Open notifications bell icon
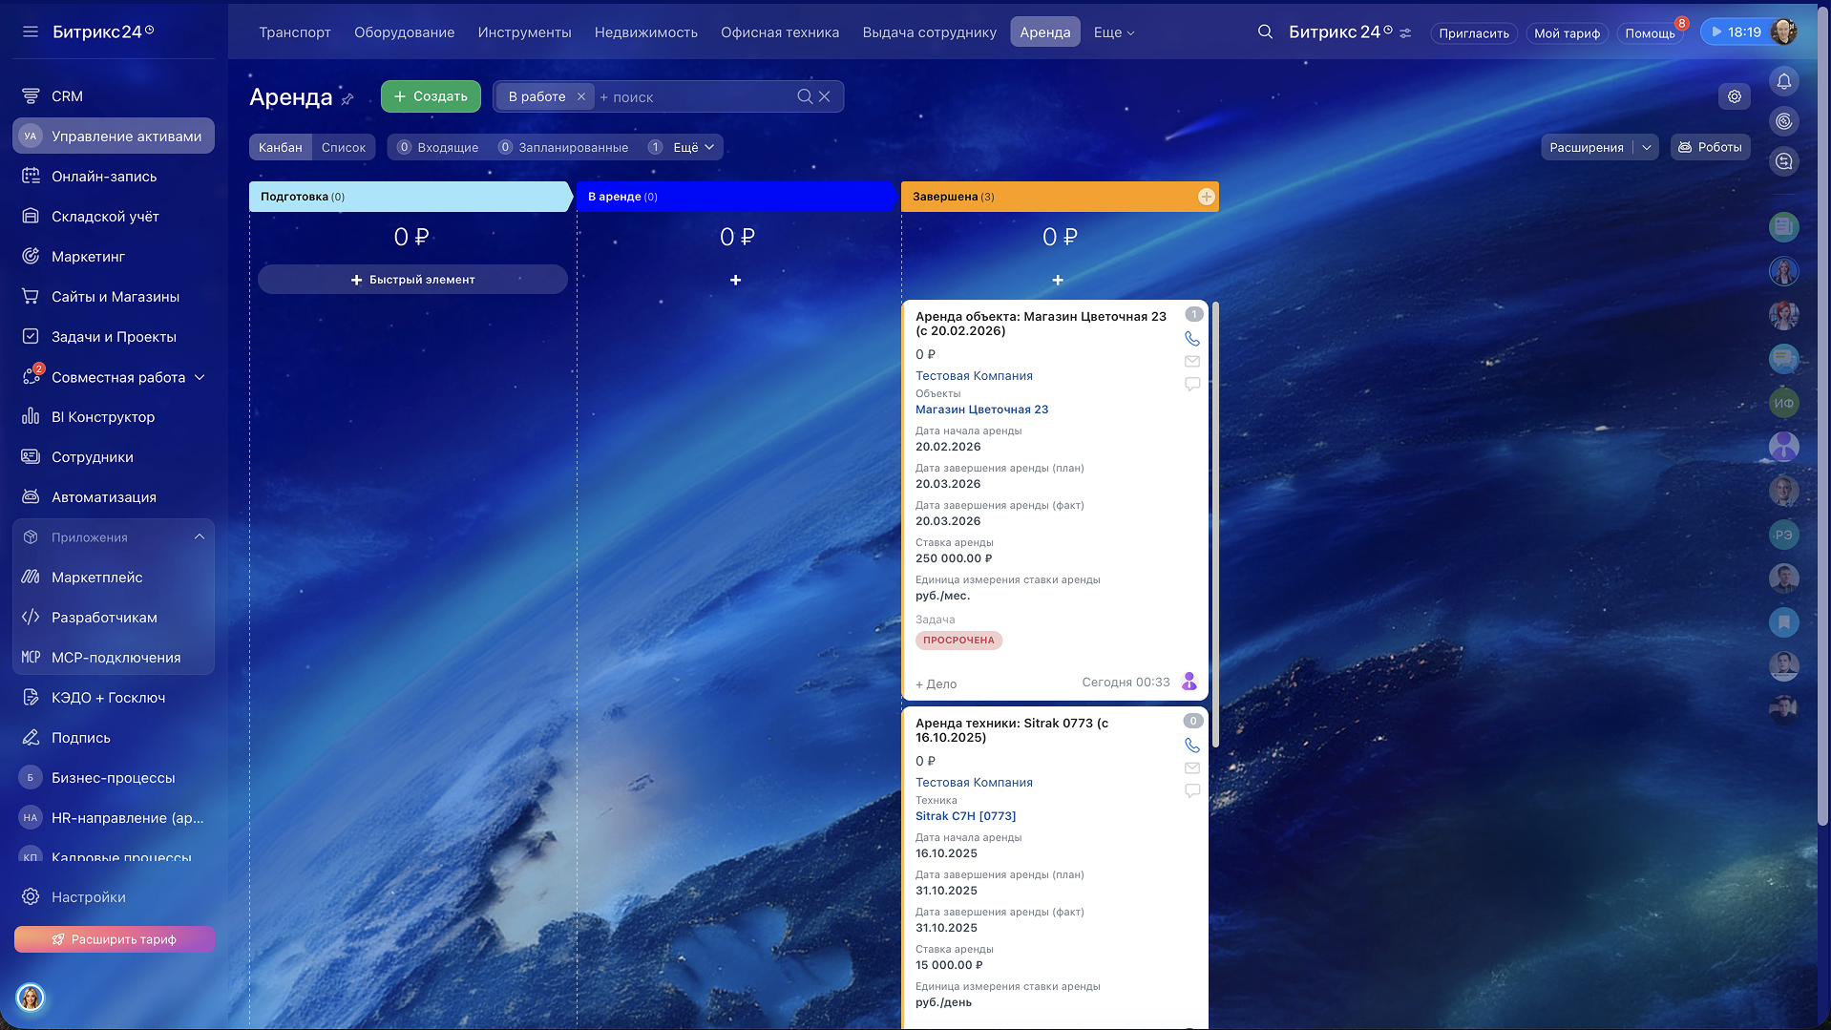The image size is (1831, 1030). 1783,81
